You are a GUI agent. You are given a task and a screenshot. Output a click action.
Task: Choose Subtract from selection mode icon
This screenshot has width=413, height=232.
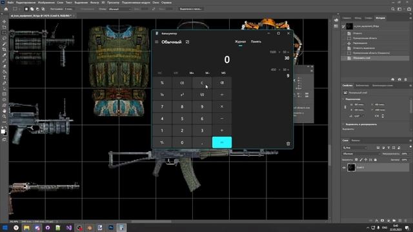(37, 9)
